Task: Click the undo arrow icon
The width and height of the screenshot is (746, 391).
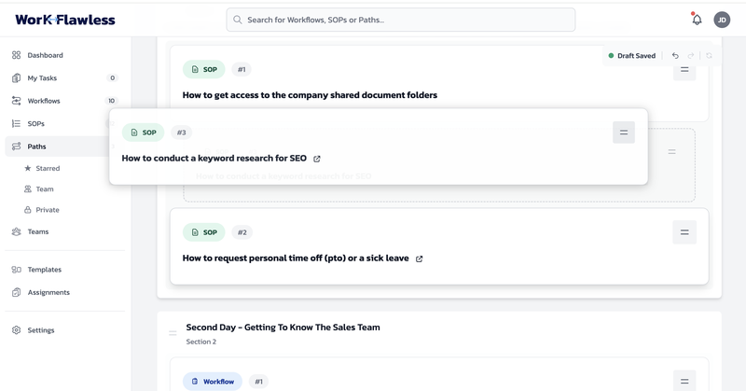Action: [x=675, y=56]
